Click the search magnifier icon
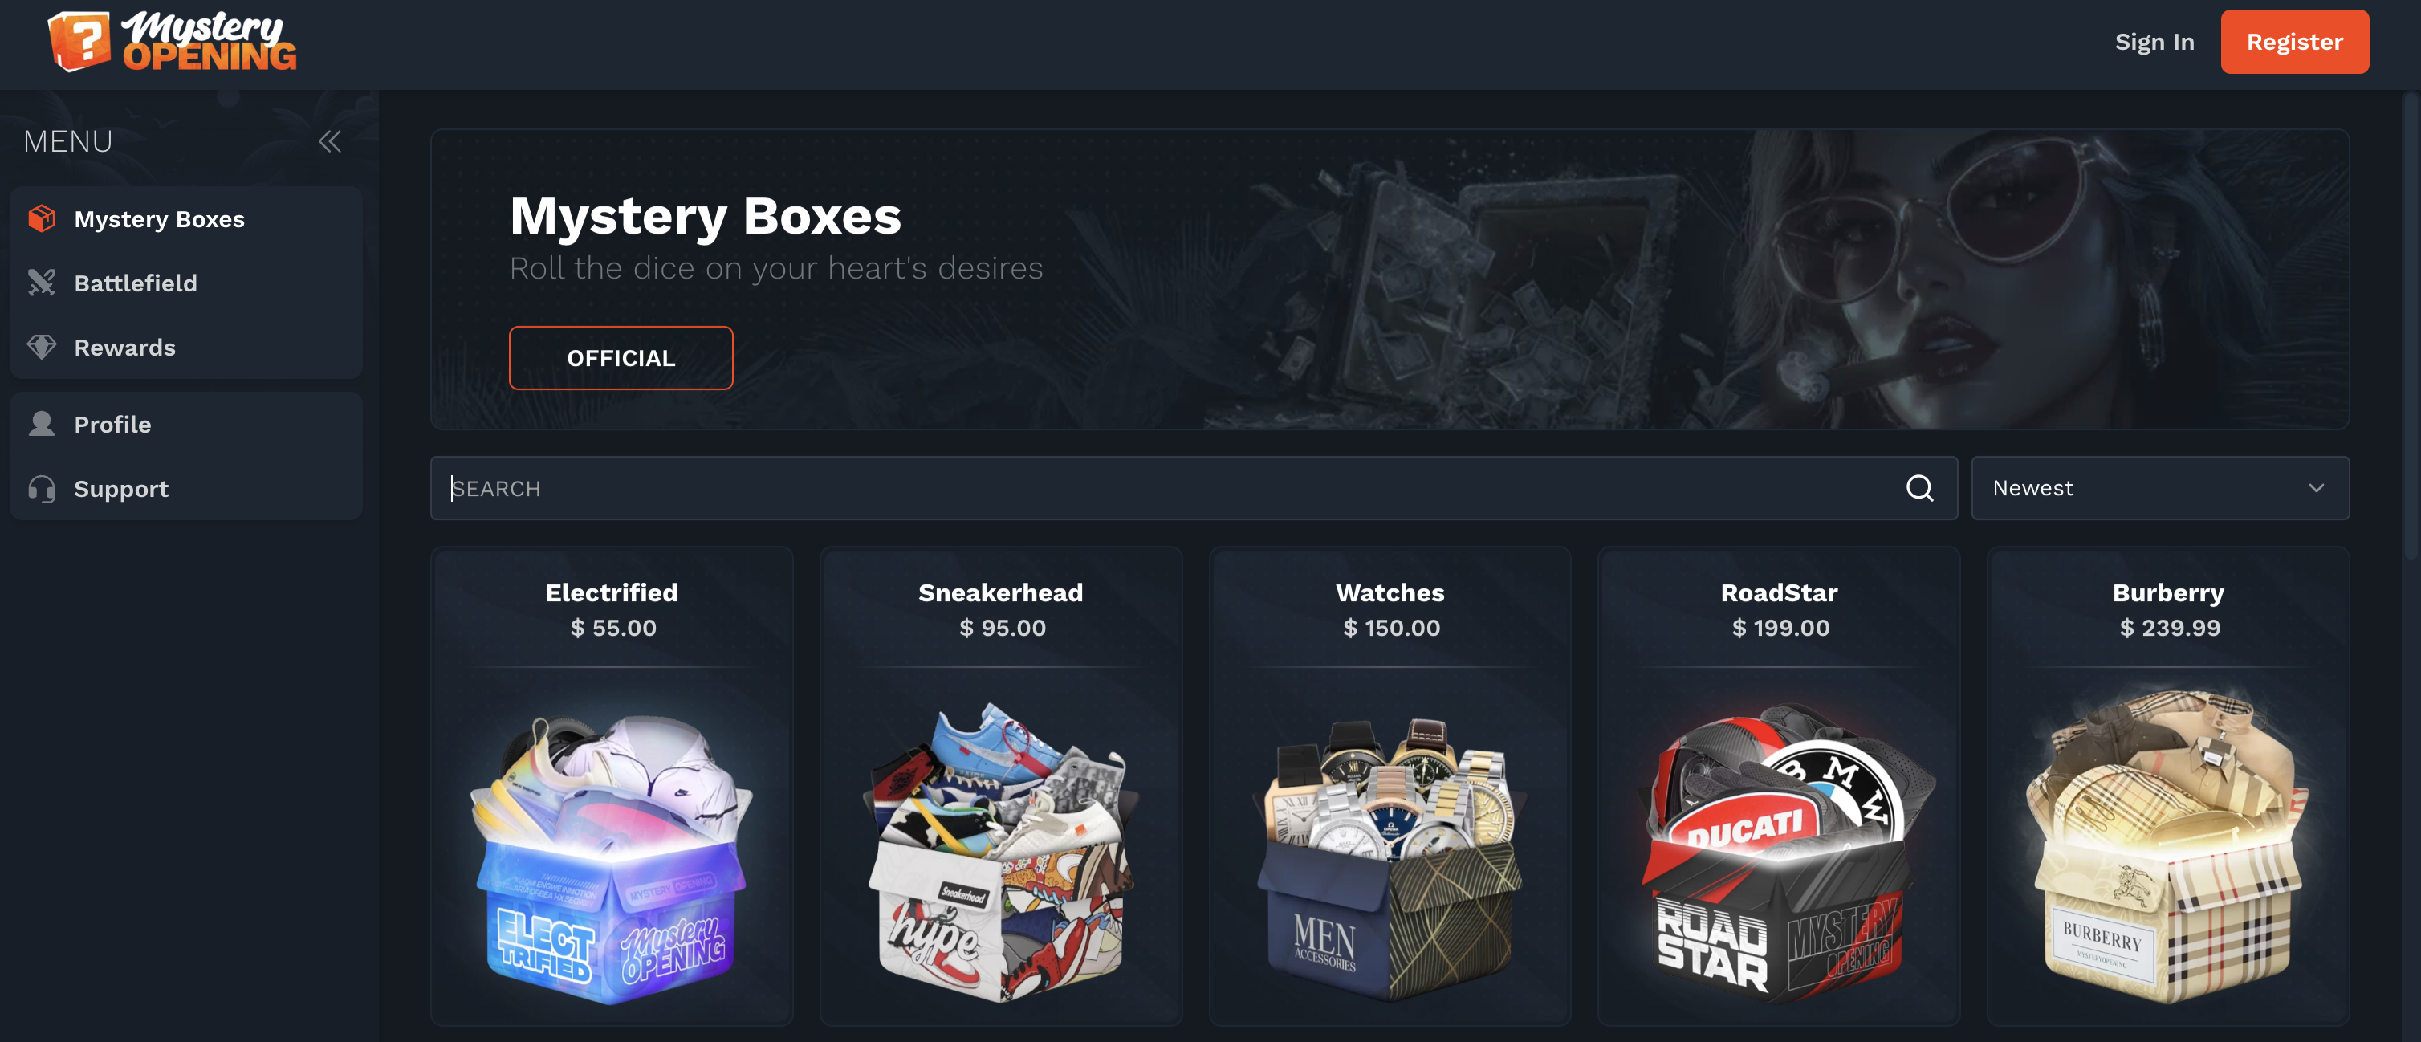This screenshot has width=2421, height=1042. (x=1919, y=487)
